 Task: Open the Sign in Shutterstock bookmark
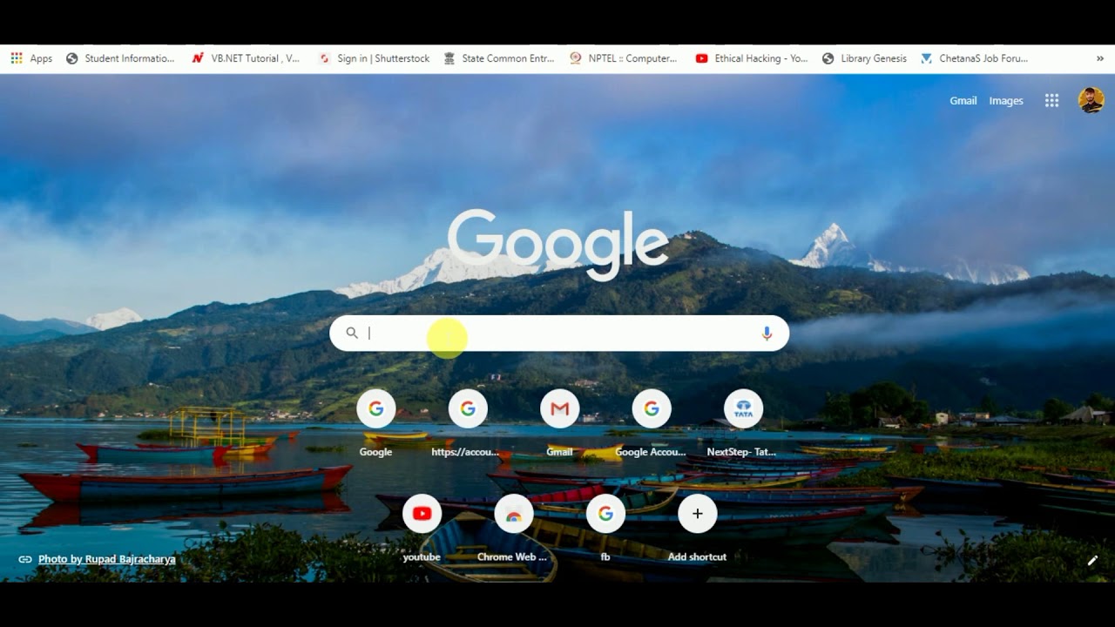[x=375, y=58]
